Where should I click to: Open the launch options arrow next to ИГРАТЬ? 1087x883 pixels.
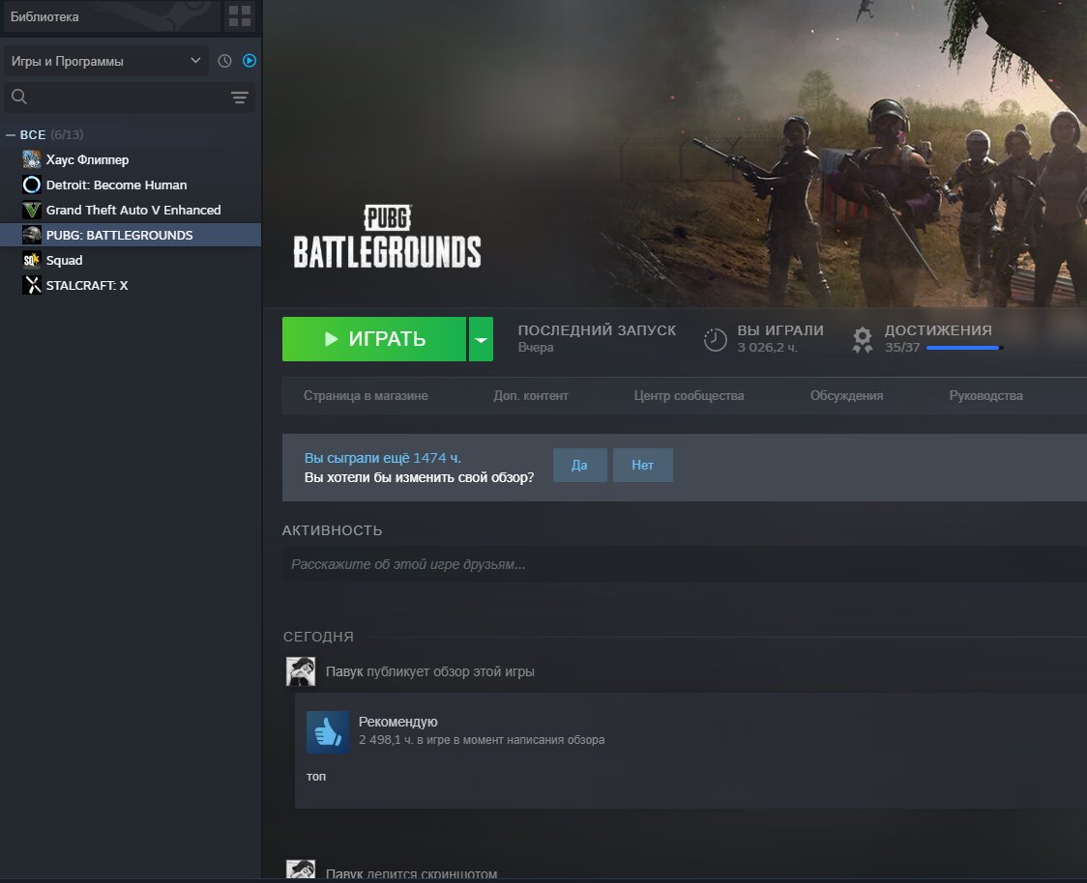pos(481,339)
